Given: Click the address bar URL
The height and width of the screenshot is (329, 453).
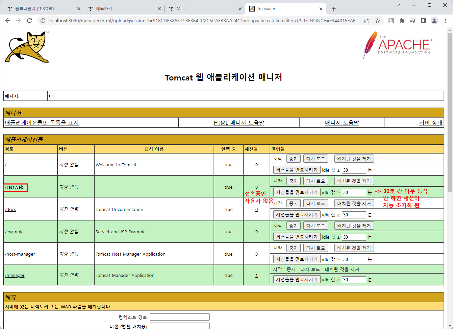Looking at the screenshot, I should [203, 21].
